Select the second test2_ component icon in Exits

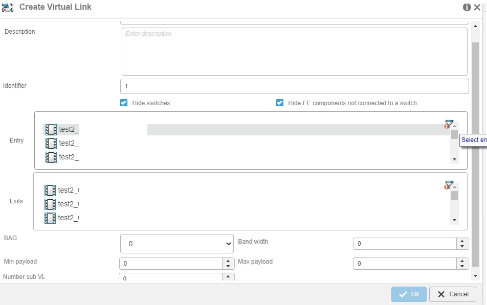pyautogui.click(x=50, y=204)
